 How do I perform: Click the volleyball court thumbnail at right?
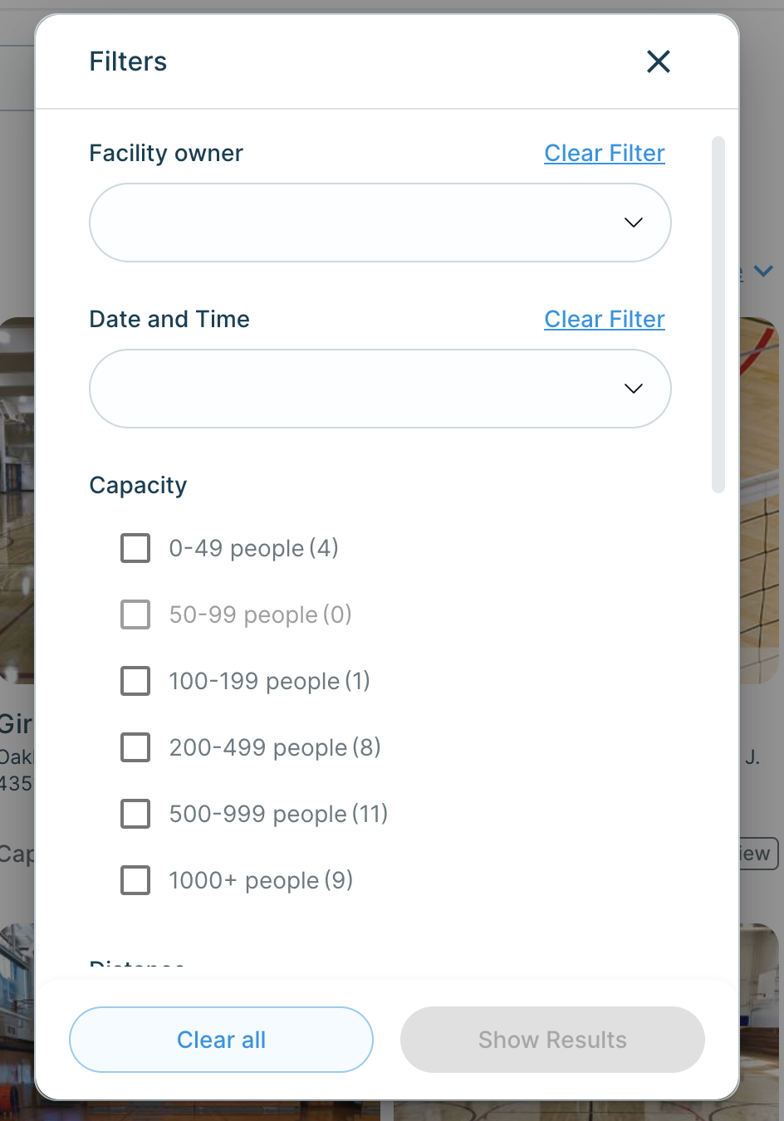point(759,501)
